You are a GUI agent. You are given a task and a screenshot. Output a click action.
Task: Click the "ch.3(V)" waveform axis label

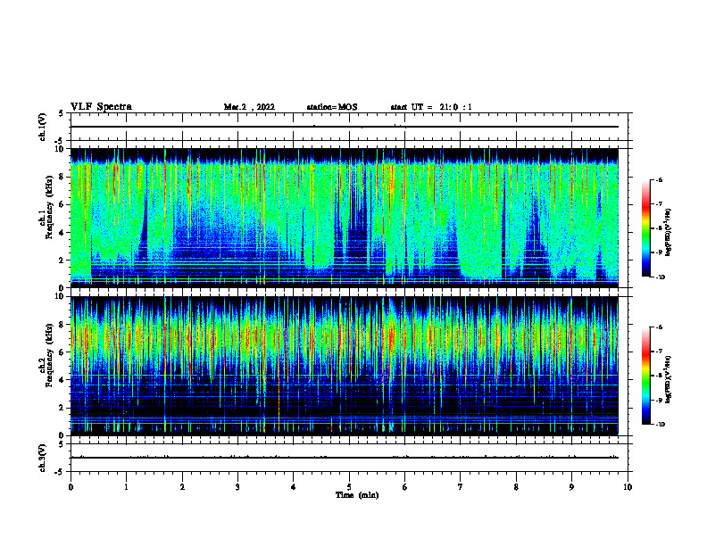click(x=43, y=458)
